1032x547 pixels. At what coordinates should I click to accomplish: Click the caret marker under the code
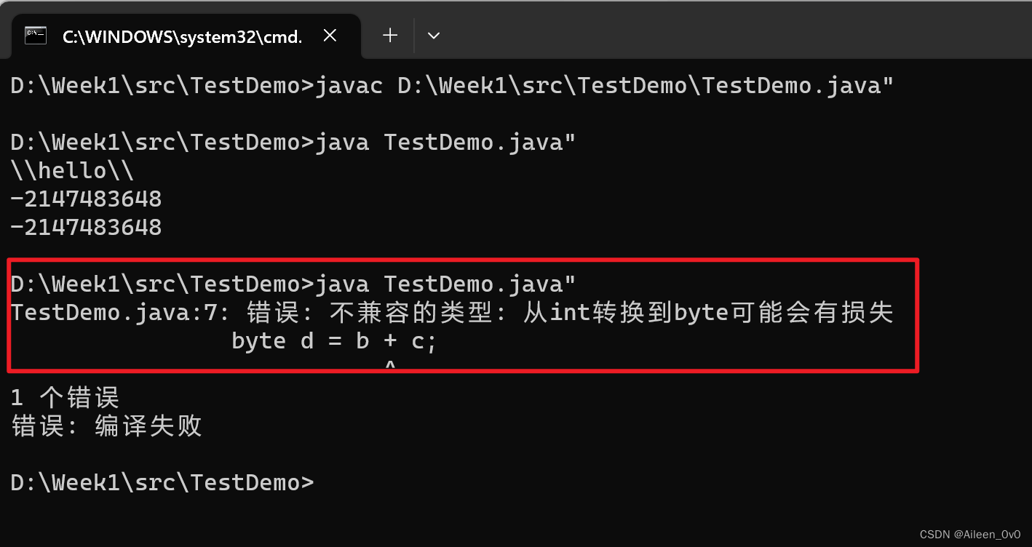pos(390,364)
